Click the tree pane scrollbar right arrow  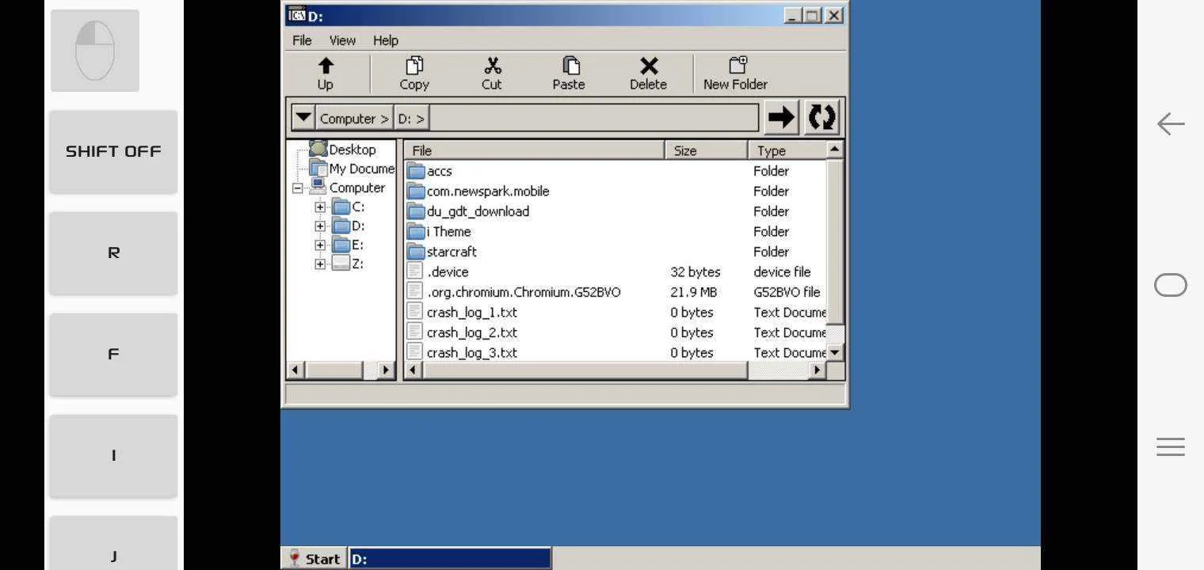386,370
